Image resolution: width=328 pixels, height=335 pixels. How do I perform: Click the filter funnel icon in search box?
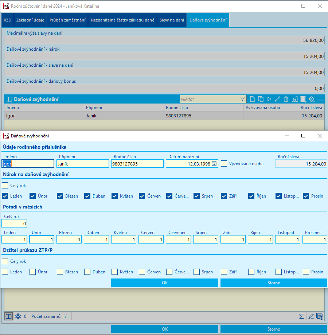(242, 99)
